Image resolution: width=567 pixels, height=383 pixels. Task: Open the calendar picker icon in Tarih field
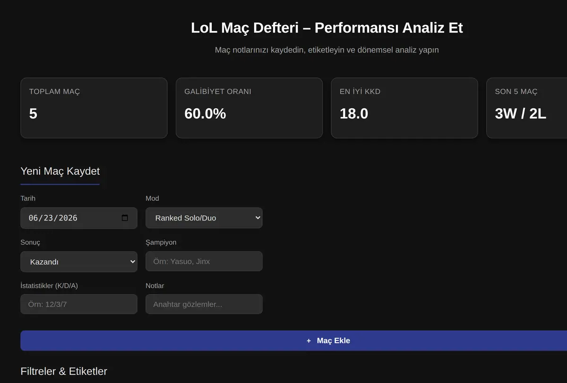(x=125, y=218)
